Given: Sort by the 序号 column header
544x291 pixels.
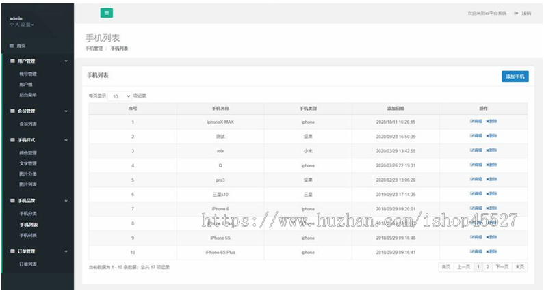Looking at the screenshot, I should (x=133, y=109).
